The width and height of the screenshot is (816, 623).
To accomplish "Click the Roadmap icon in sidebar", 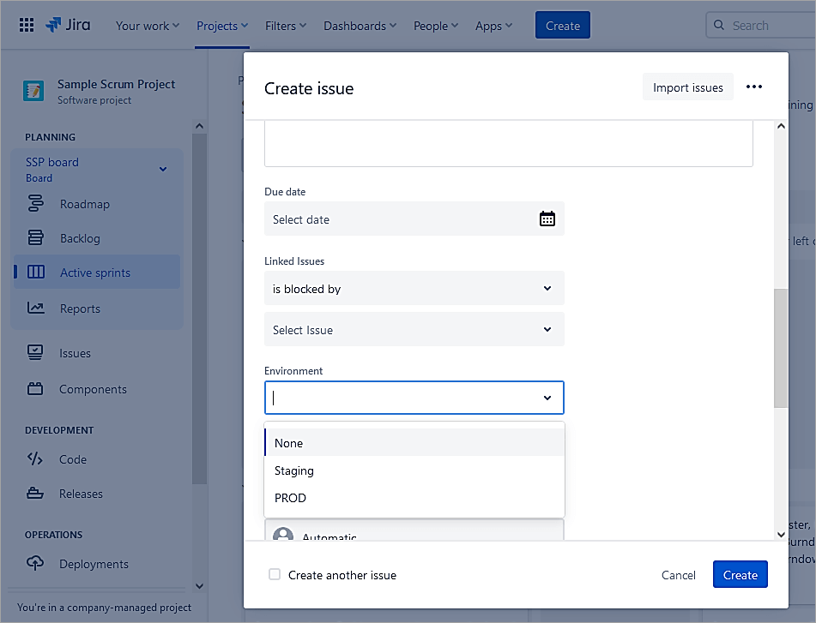I will (x=35, y=204).
